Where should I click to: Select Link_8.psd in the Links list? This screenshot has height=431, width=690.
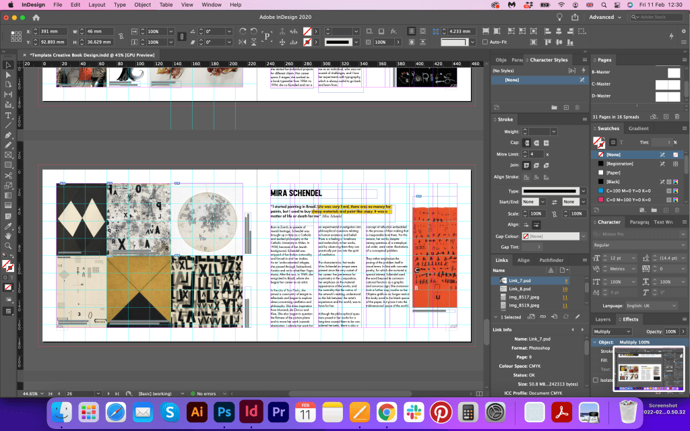pos(519,288)
